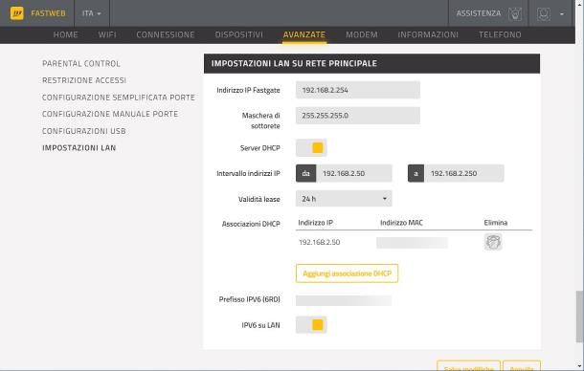Click the end IP range field 192.168.2.250
The image size is (584, 371).
coord(464,173)
